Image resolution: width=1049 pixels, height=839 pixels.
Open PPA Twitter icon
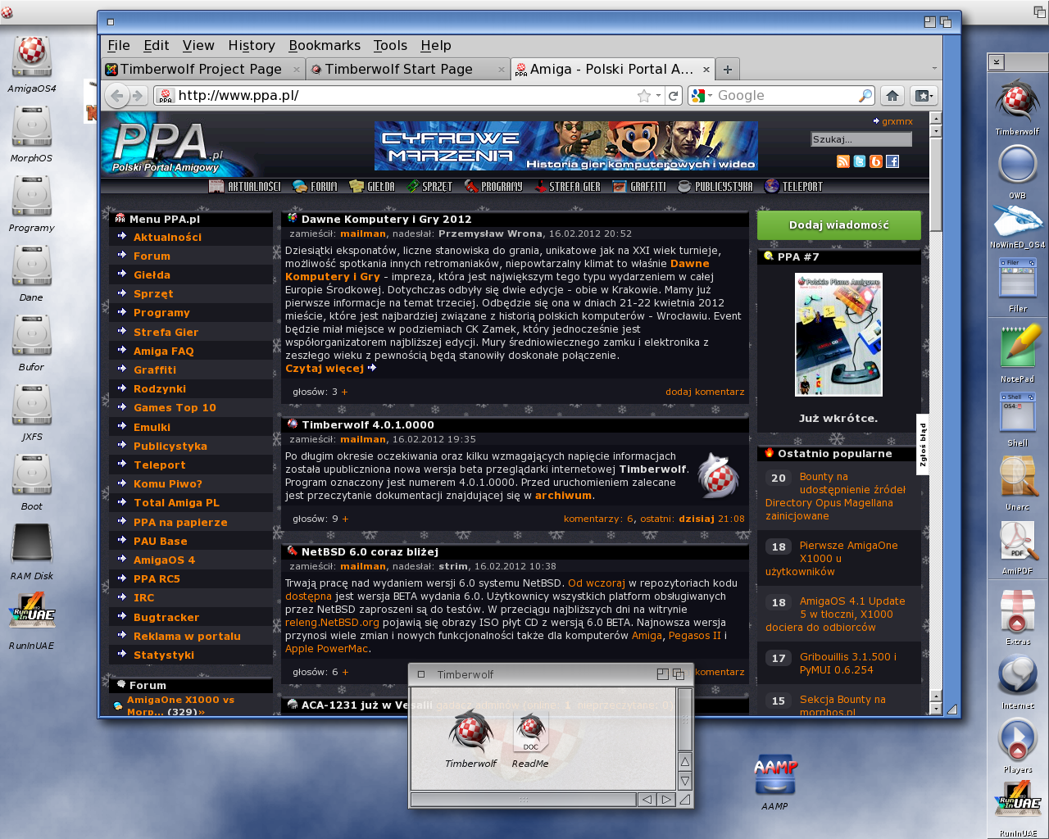859,161
